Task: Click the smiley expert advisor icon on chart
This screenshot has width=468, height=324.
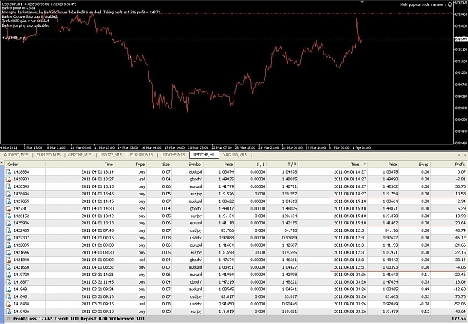Action: [x=450, y=4]
